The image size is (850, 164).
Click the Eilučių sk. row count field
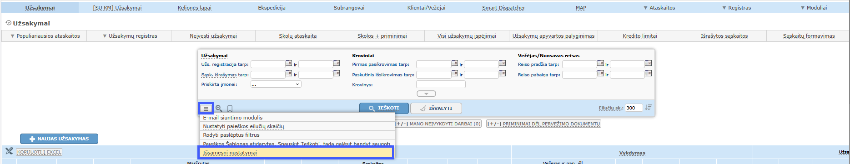pos(634,108)
